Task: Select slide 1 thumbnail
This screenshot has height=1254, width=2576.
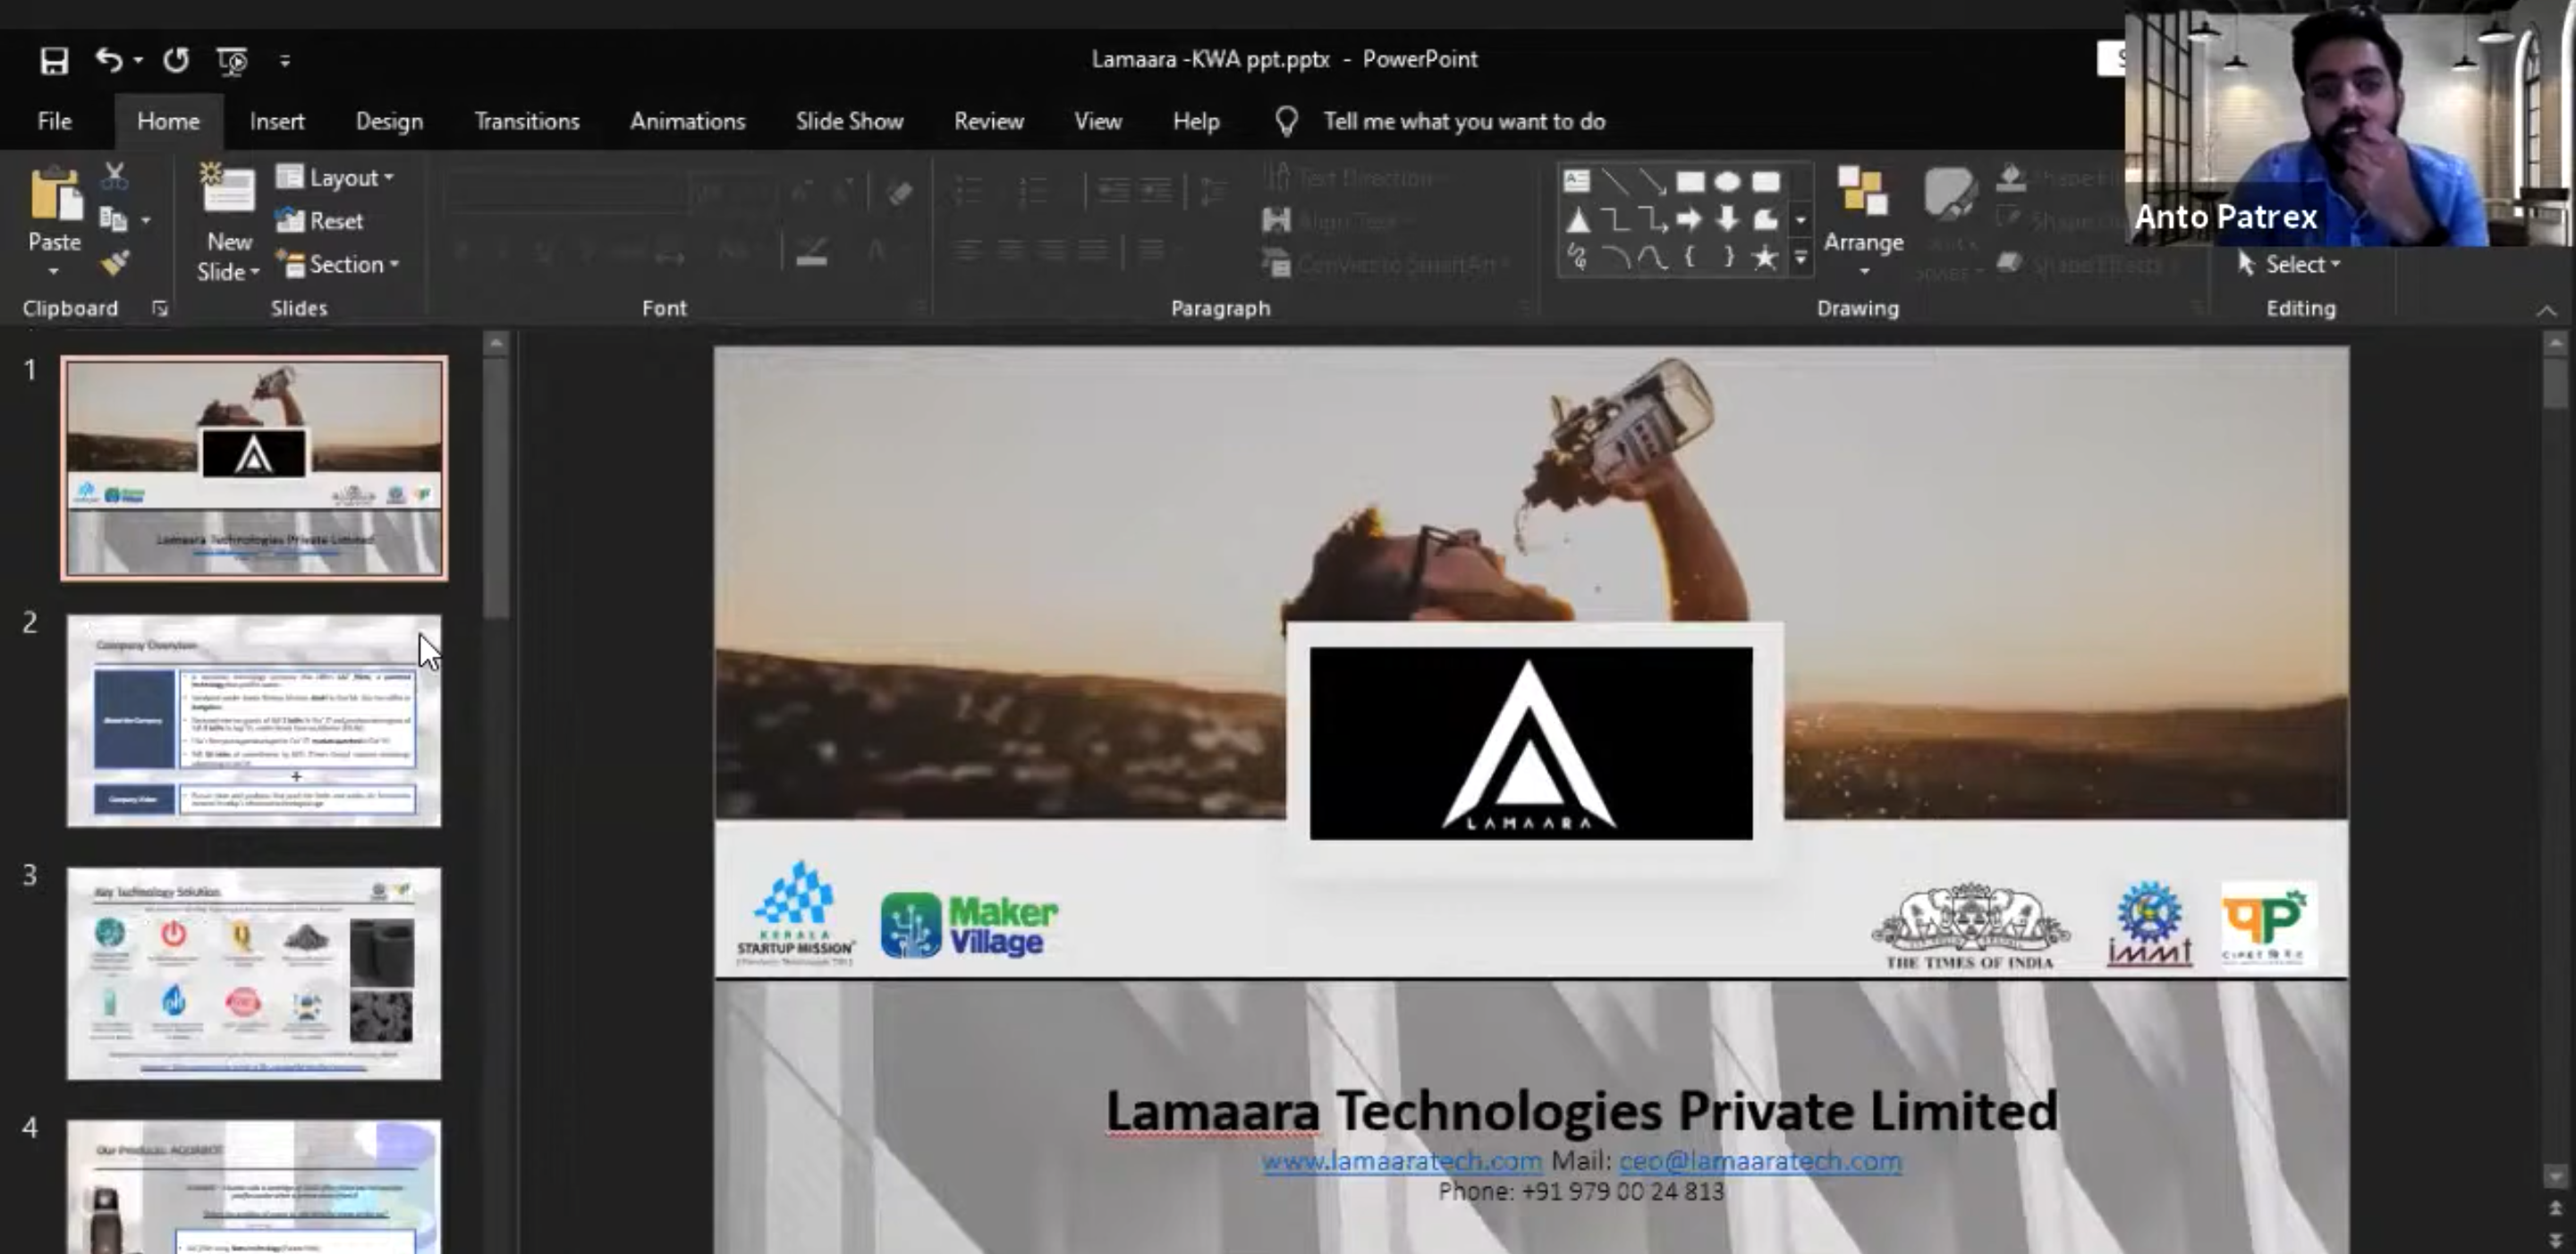Action: tap(254, 468)
